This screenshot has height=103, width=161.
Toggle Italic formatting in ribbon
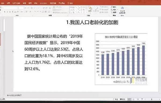tap(7, 12)
